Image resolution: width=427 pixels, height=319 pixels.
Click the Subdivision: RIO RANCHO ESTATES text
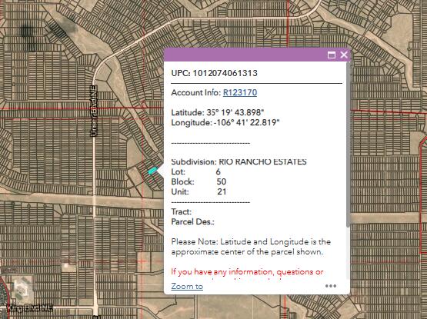[239, 161]
